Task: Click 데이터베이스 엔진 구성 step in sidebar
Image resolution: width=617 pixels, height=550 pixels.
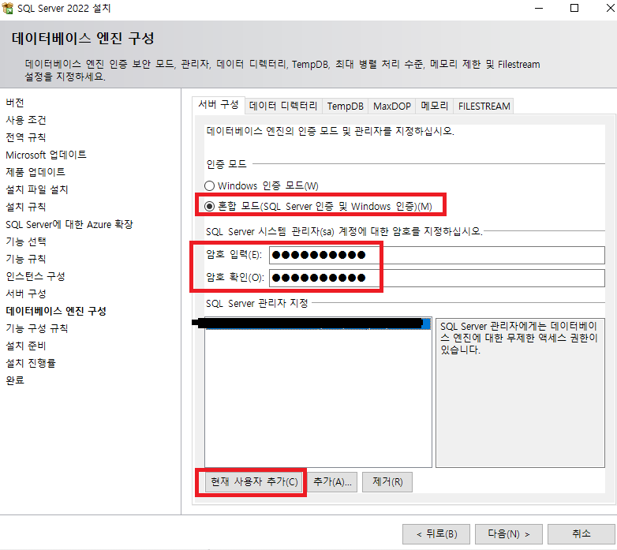Action: point(56,311)
